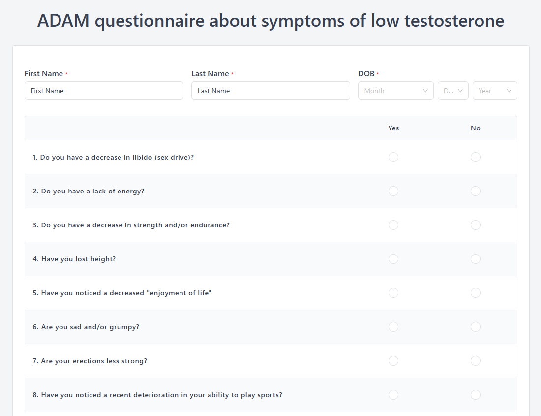541x416 pixels.
Task: Choose No for lack of energy
Action: 476,191
